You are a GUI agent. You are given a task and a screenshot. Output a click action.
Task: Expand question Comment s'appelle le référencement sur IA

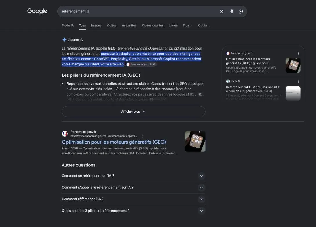134,188
